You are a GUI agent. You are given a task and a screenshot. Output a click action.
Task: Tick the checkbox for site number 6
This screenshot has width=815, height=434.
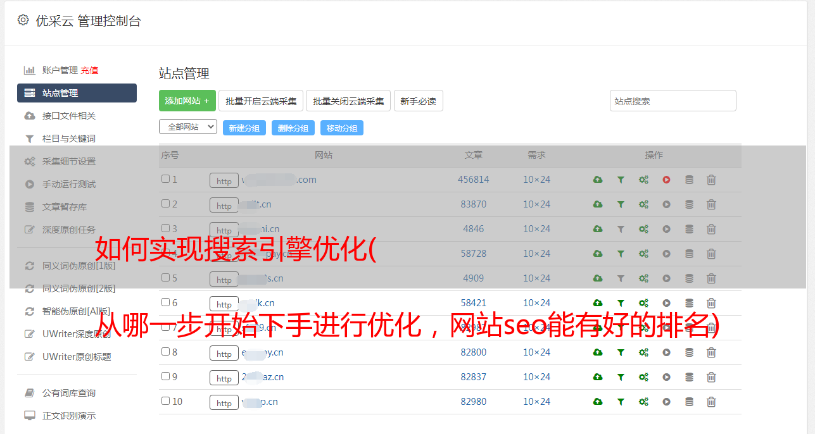coord(165,302)
